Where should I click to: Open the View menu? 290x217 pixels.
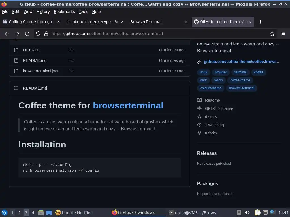click(x=28, y=12)
